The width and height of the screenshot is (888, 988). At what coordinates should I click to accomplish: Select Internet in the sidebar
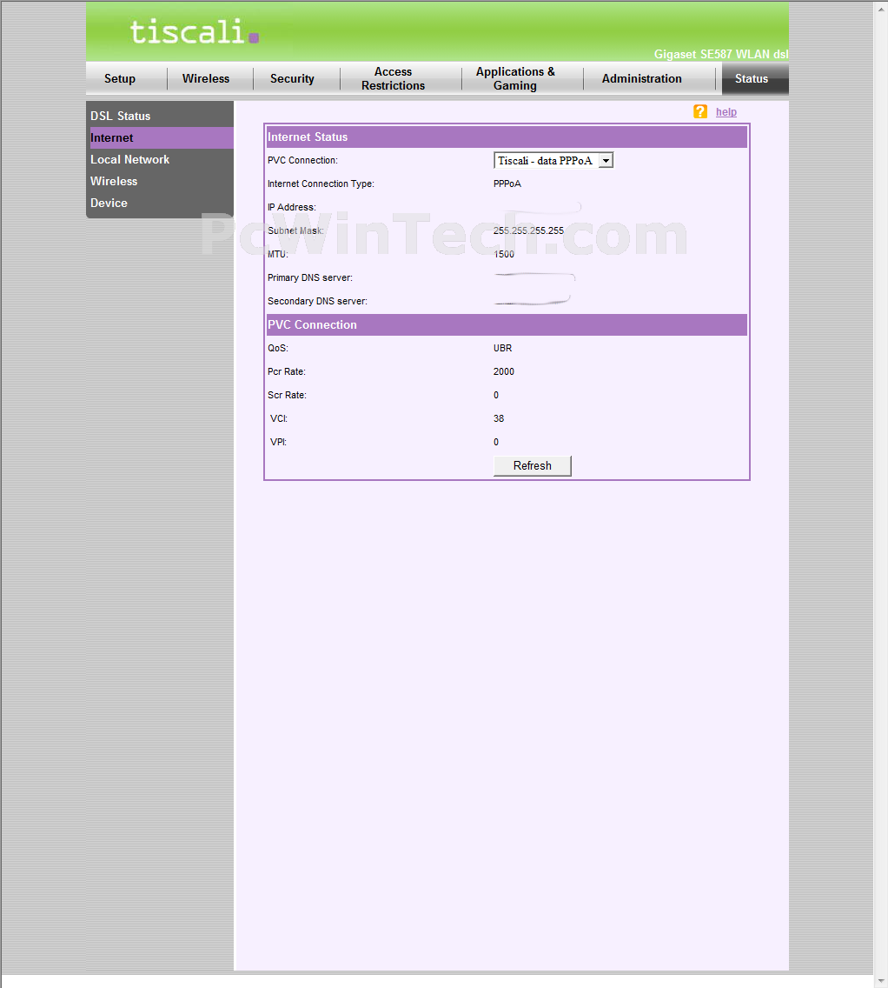coord(161,138)
